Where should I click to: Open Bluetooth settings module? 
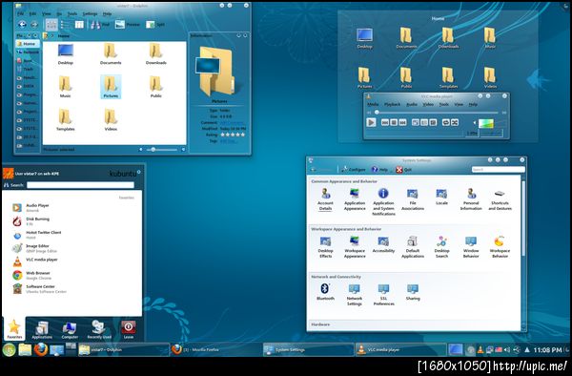click(x=325, y=292)
